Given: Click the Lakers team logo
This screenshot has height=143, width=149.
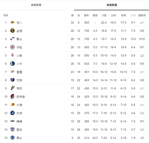Looking at the screenshot, I should [12, 22].
